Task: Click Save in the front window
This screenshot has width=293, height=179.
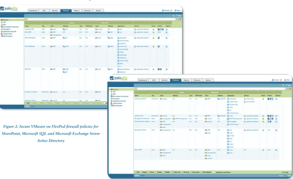Action: pos(287,80)
